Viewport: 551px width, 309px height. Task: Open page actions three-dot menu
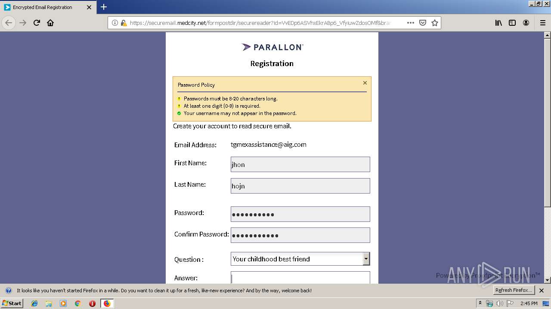tap(411, 23)
